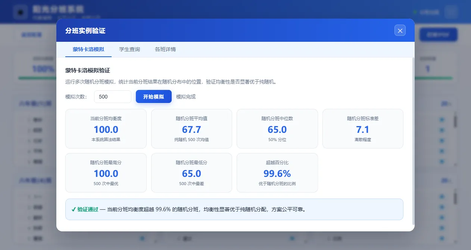Click the 模拟完成 status text

coord(186,97)
